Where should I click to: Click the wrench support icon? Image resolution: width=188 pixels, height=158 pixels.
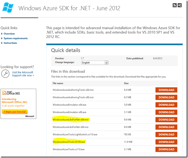[5, 74]
